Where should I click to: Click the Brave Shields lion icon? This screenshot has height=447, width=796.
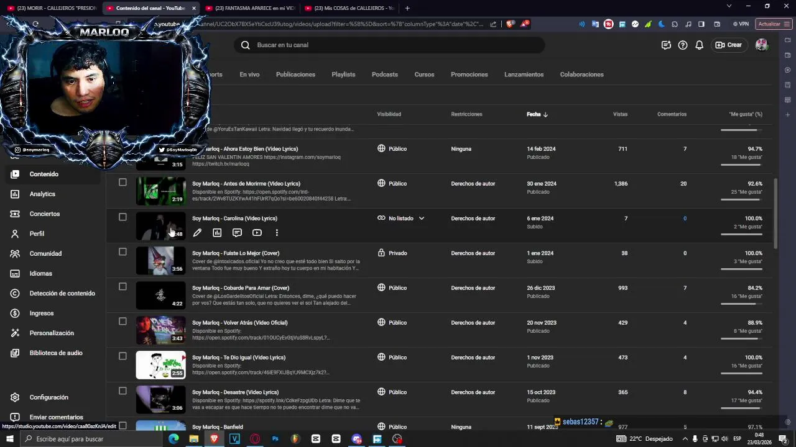510,24
